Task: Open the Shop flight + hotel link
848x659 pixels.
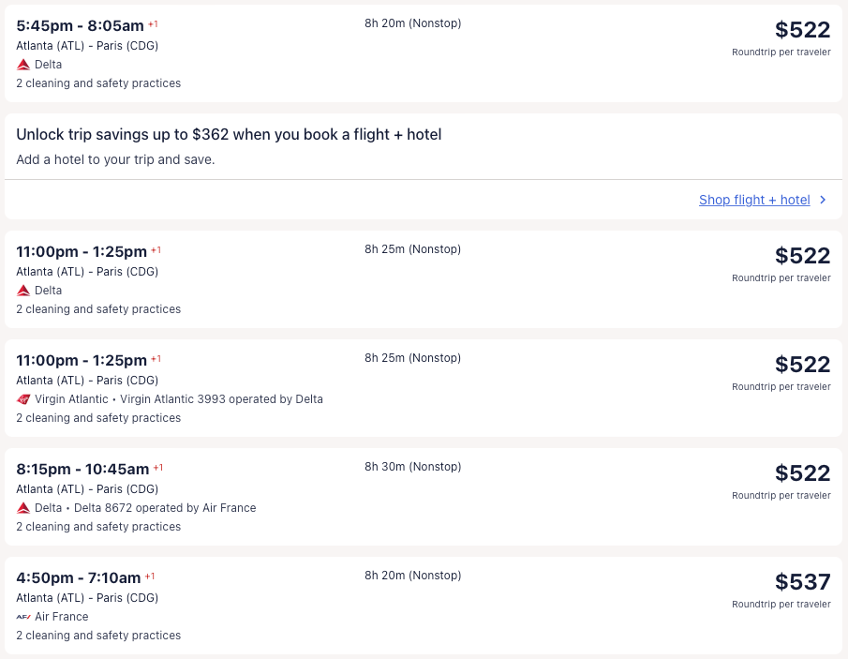Action: (x=754, y=200)
